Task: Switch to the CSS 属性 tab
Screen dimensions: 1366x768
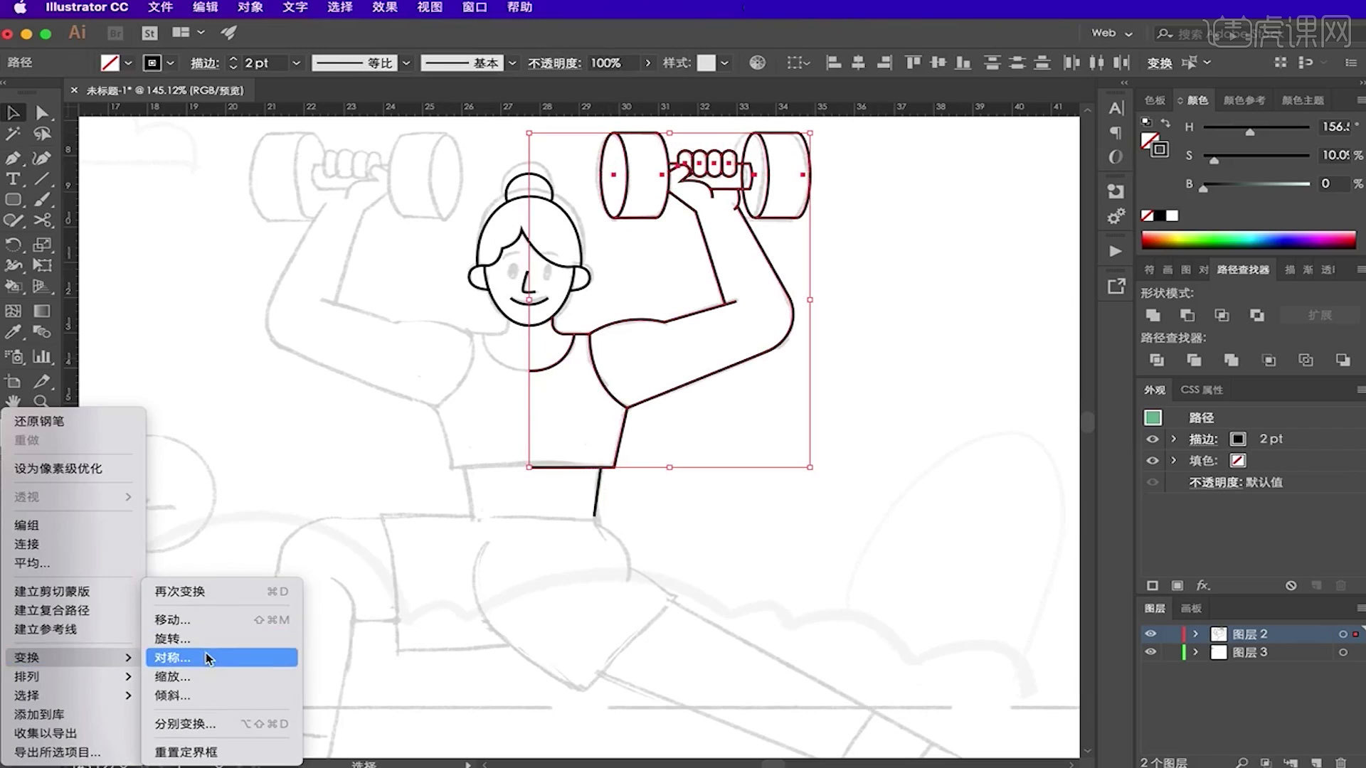Action: click(1202, 390)
